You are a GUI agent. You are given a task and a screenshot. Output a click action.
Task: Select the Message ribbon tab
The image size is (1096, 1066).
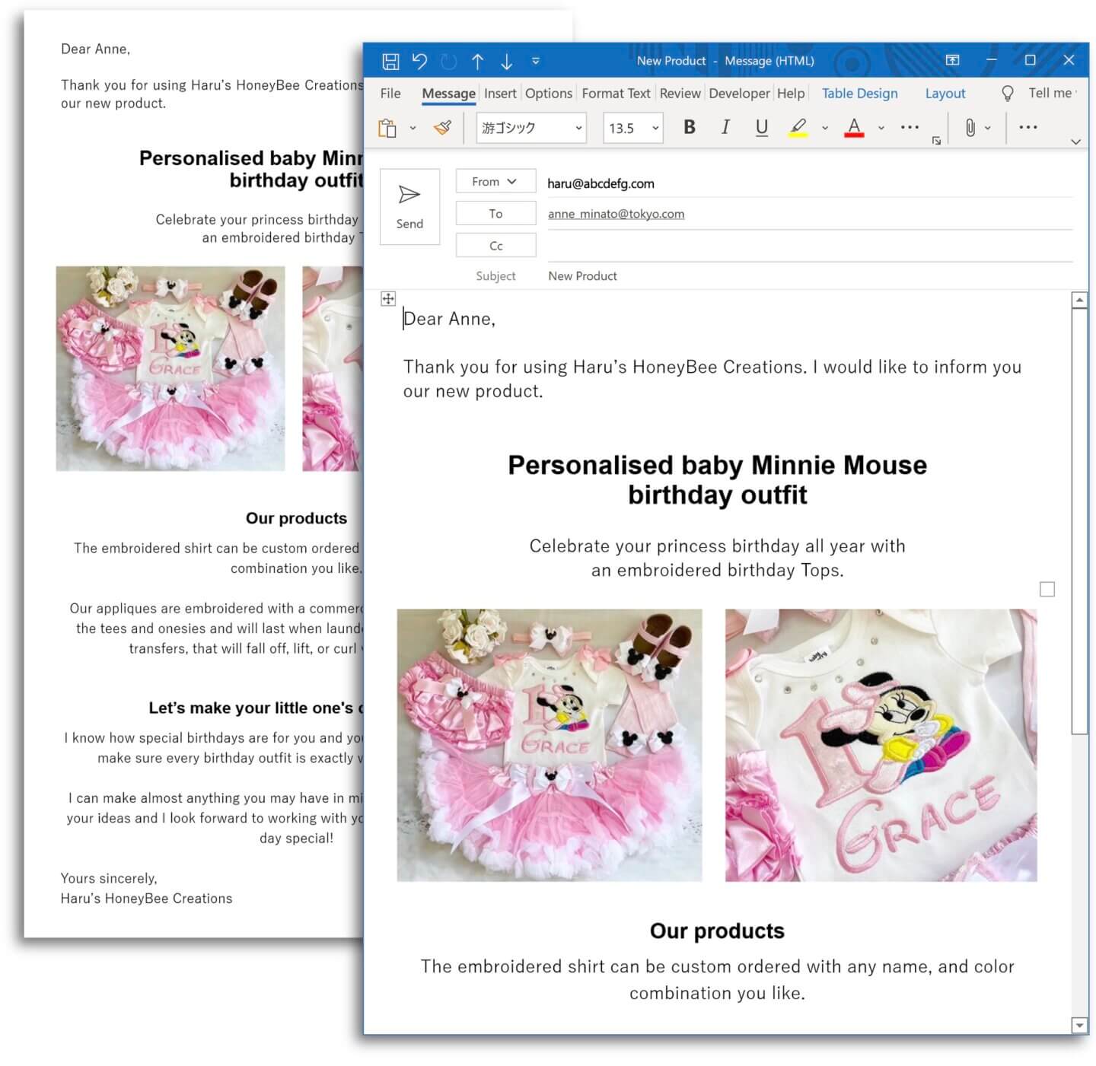(x=448, y=93)
